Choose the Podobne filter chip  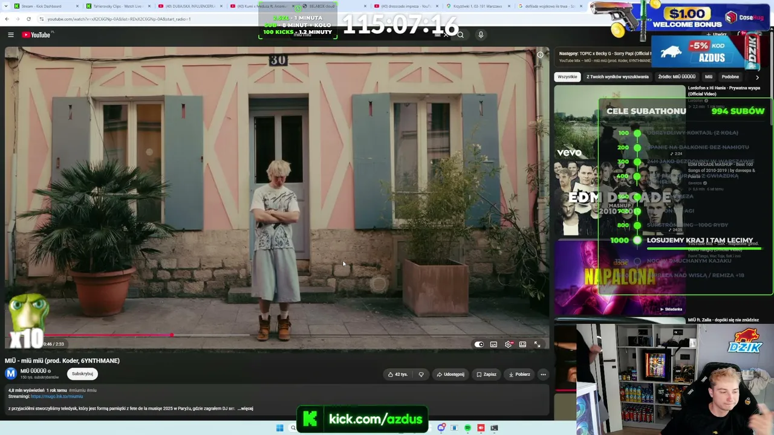(x=730, y=77)
